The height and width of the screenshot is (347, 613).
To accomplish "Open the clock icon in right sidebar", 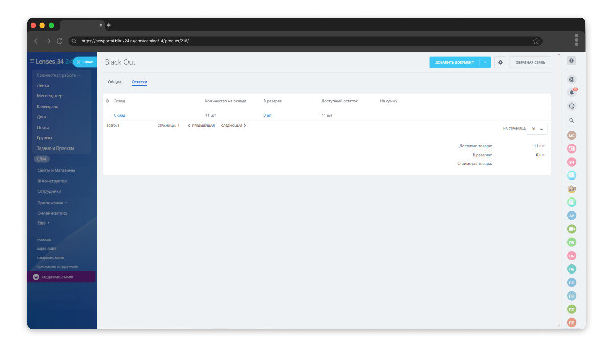I will tap(572, 80).
